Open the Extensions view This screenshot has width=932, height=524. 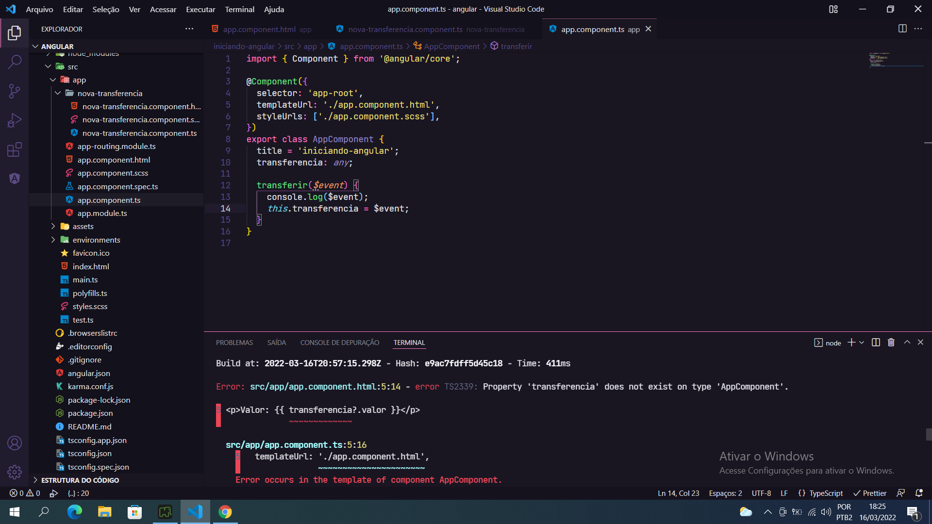15,149
